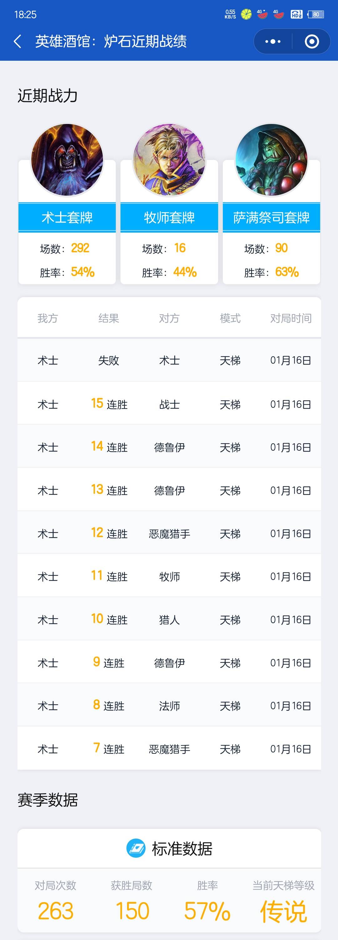This screenshot has height=940, width=338.
Task: Open the three-dot more options menu
Action: 273,42
